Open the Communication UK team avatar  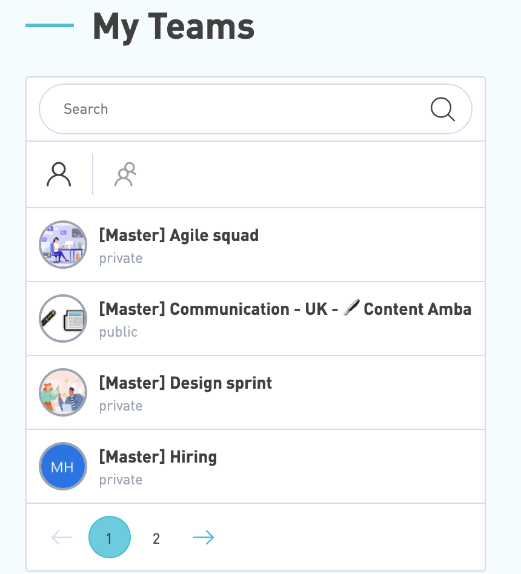point(63,318)
